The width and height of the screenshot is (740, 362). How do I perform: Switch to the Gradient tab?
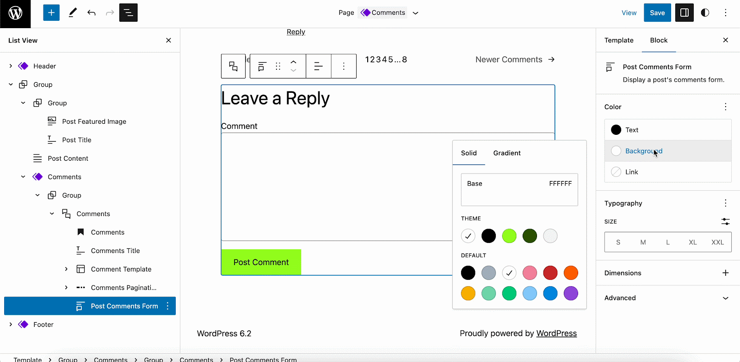coord(507,153)
